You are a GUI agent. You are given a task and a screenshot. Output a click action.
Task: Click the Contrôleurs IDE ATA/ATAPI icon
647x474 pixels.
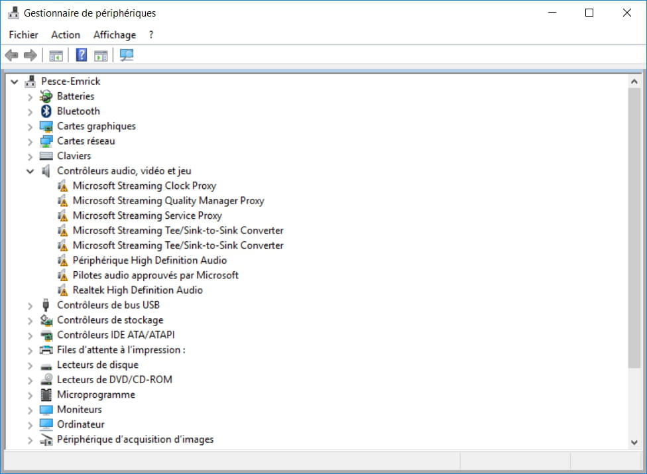pos(46,335)
